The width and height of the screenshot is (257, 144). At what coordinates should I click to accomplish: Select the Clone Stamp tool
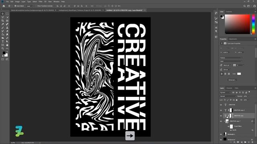tap(7, 28)
